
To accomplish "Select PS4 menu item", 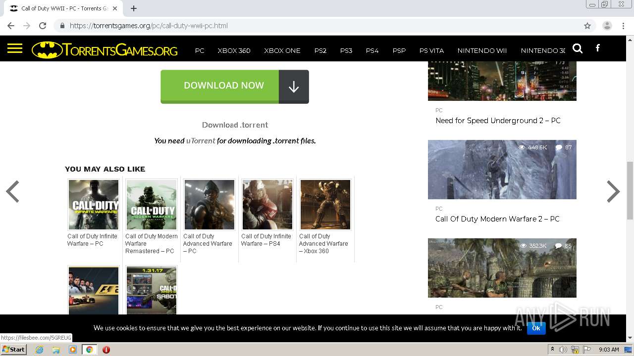I will (x=372, y=50).
